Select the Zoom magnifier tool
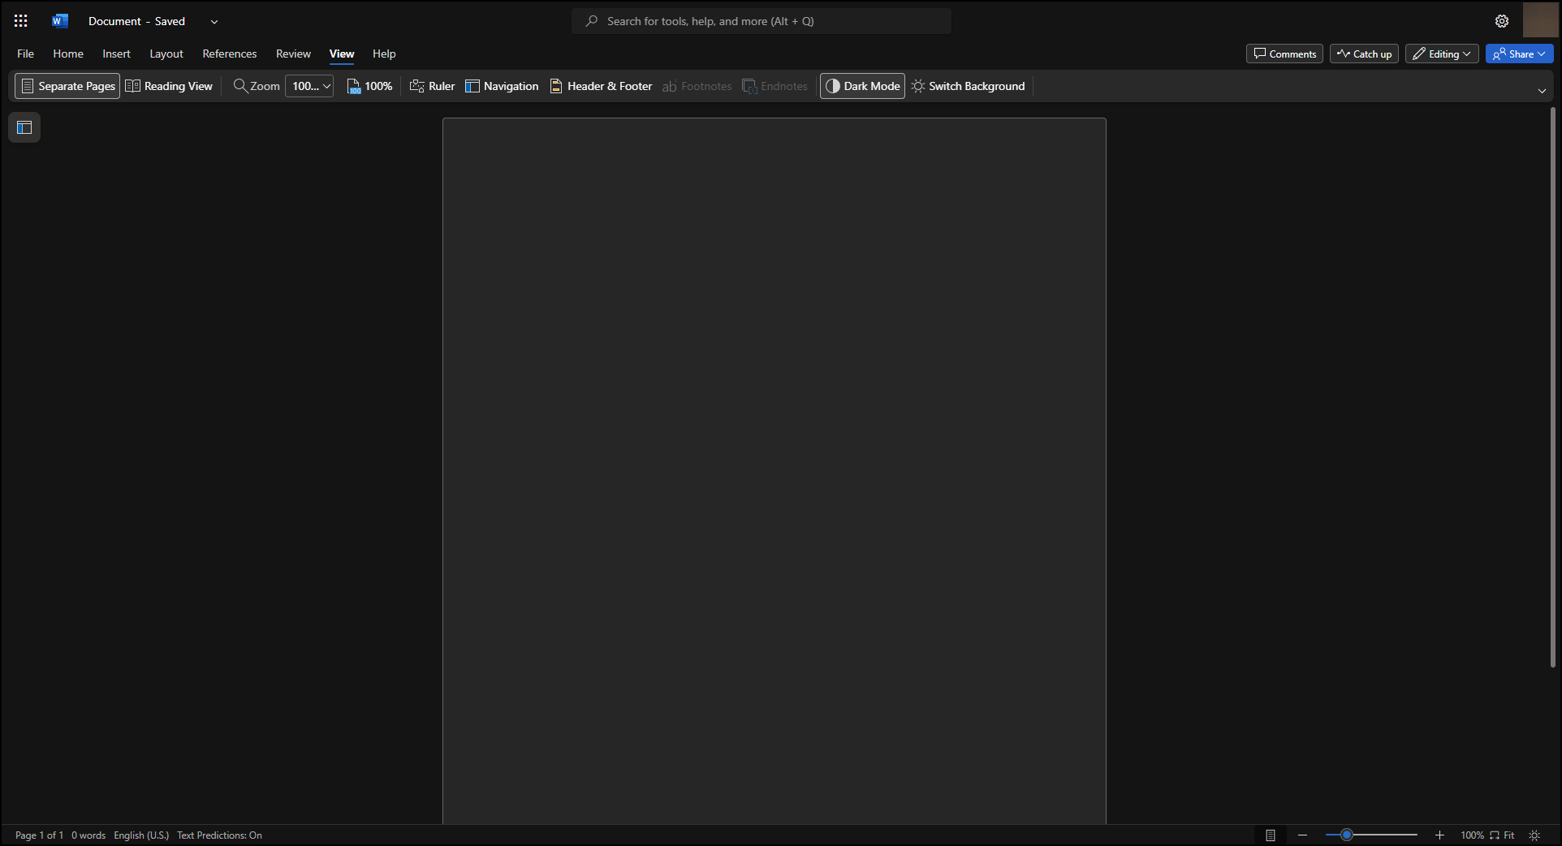The image size is (1562, 846). pos(256,86)
